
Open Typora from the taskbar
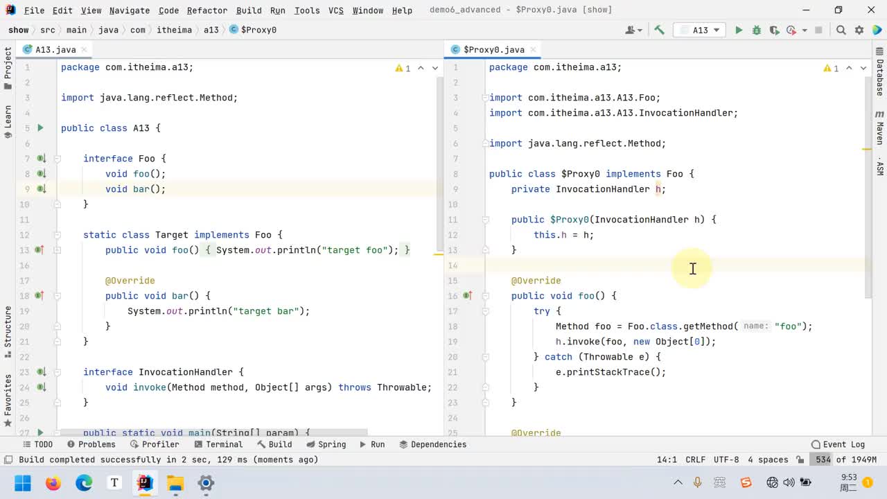114,483
